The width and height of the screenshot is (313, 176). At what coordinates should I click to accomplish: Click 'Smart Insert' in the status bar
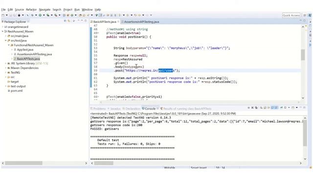pos(199,167)
